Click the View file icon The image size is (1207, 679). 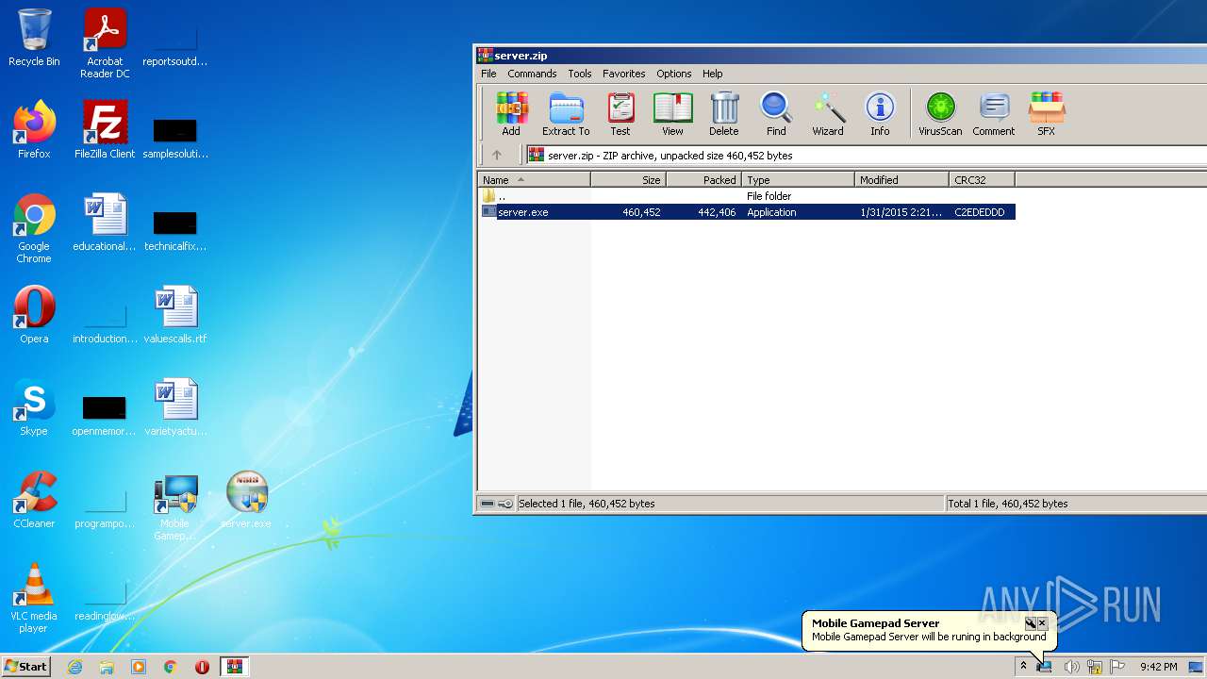672,114
